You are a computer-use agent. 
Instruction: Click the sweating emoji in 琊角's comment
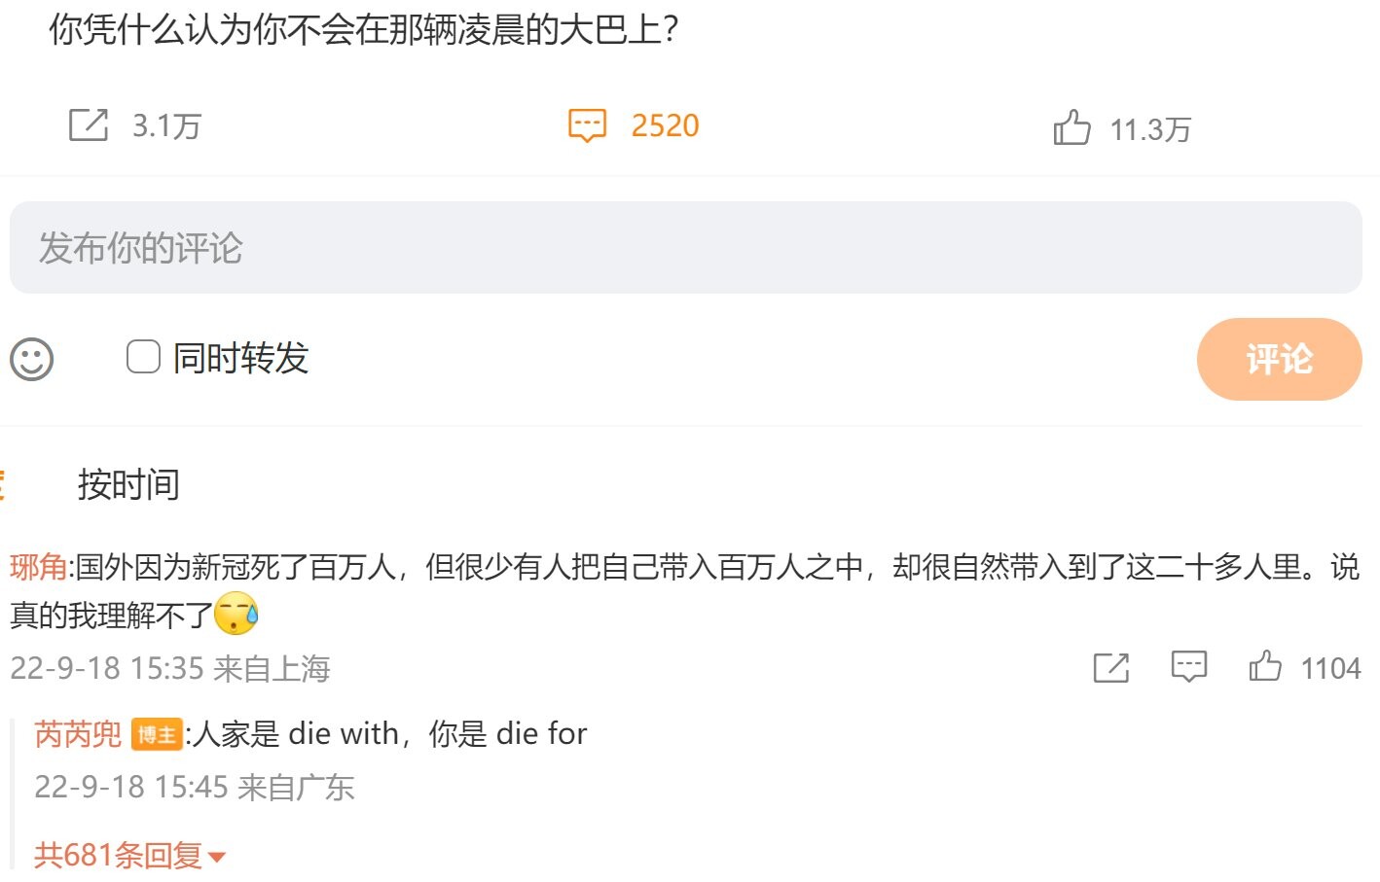point(236,614)
